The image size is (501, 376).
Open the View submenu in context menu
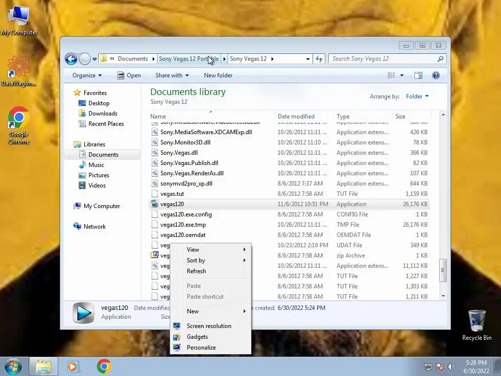[x=210, y=250]
